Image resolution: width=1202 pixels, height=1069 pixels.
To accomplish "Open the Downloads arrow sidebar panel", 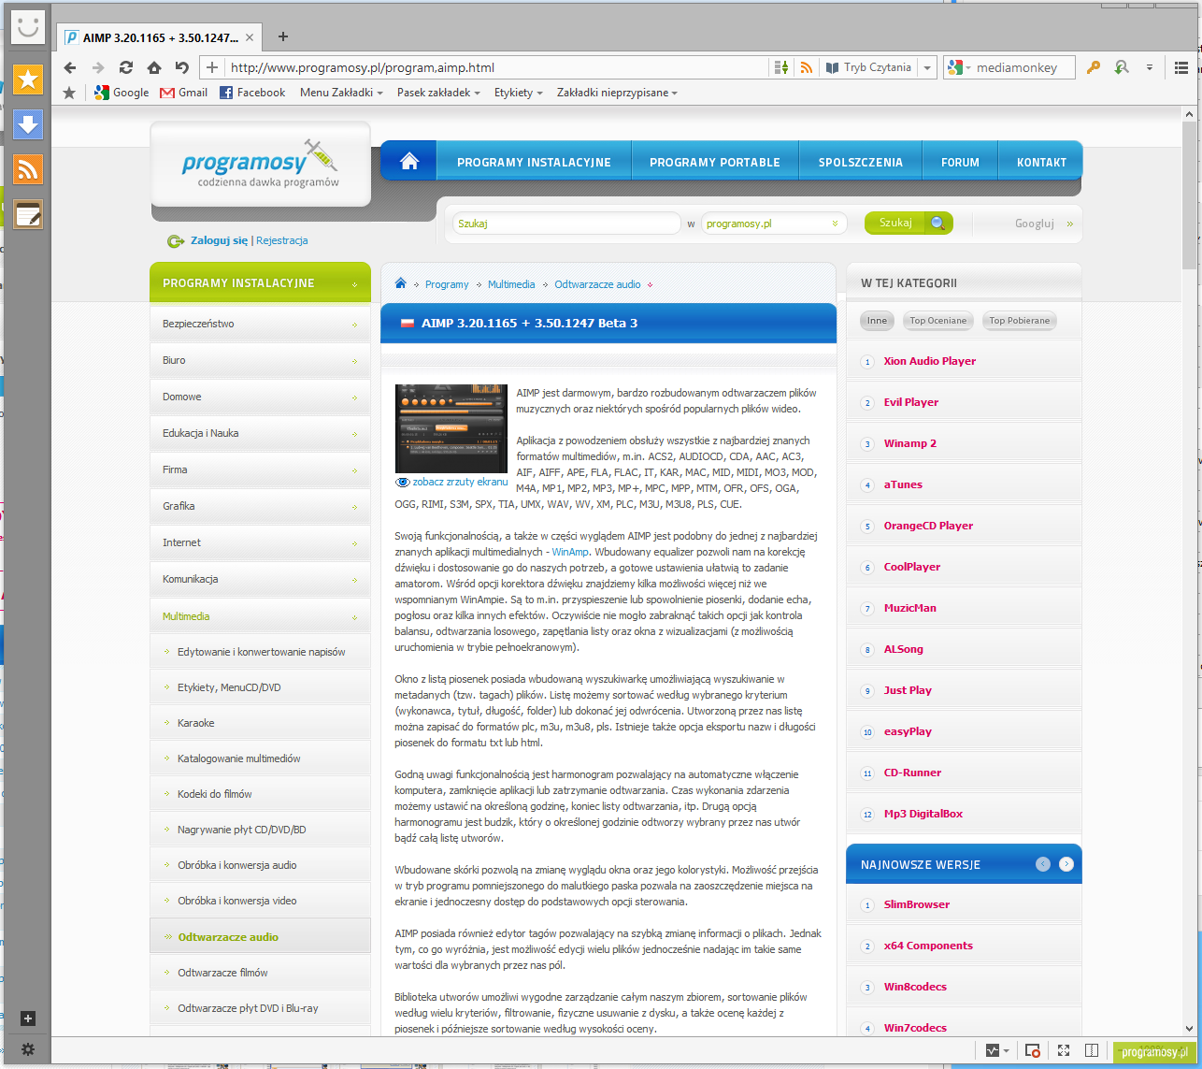I will point(28,124).
